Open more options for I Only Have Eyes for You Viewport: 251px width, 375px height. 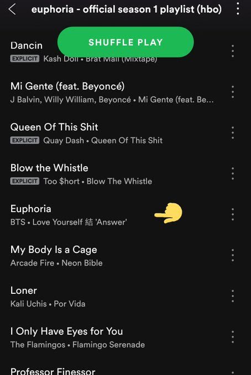tap(233, 337)
